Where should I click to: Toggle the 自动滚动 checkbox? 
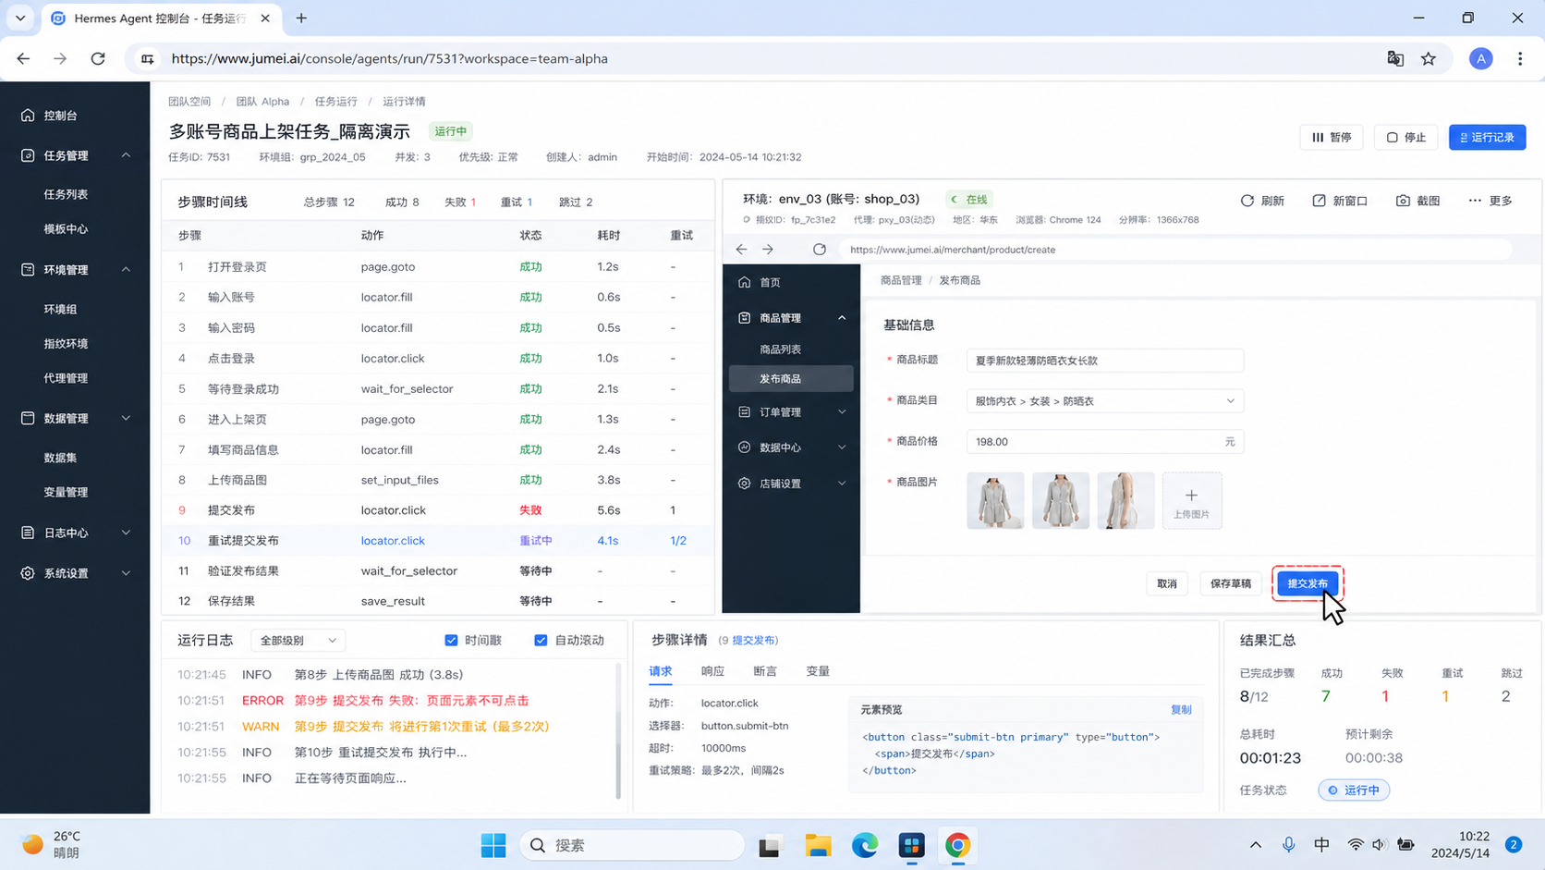[541, 640]
